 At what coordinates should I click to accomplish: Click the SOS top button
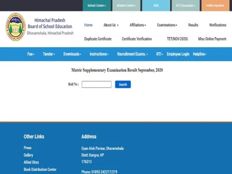click(156, 6)
